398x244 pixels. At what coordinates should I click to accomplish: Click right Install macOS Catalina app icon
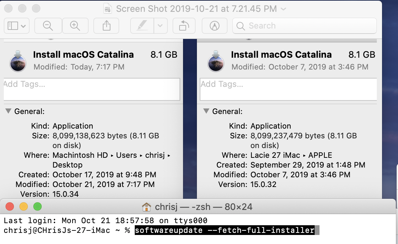coord(216,61)
